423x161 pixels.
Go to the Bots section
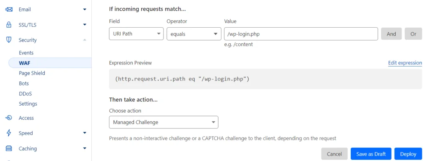[24, 83]
